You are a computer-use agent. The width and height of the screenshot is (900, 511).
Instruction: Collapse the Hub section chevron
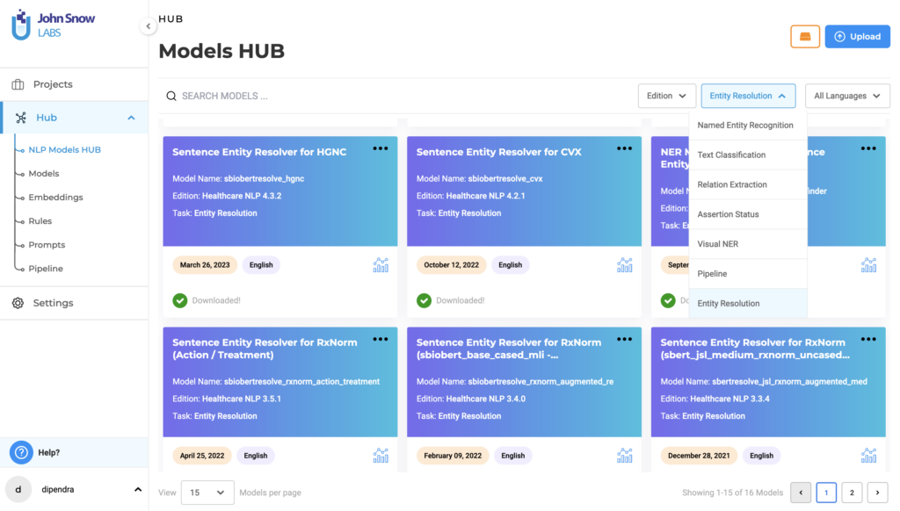tap(131, 117)
